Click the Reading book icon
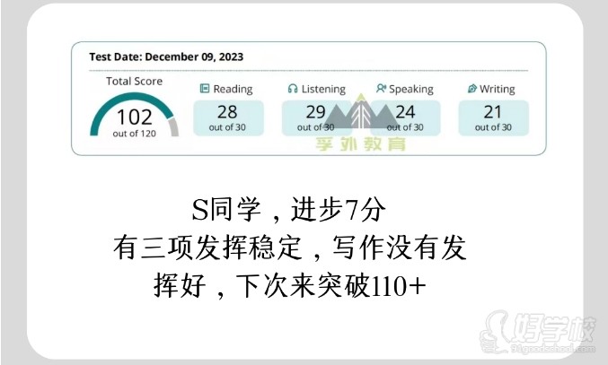 [x=205, y=89]
